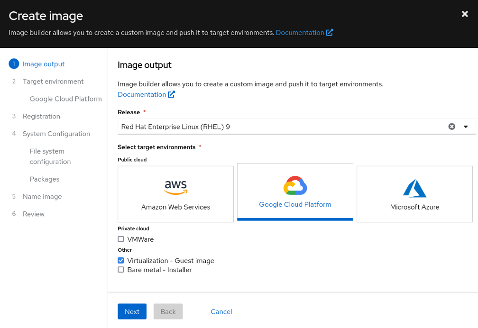This screenshot has height=328, width=478.
Task: Navigate to the Review step
Action: point(33,214)
